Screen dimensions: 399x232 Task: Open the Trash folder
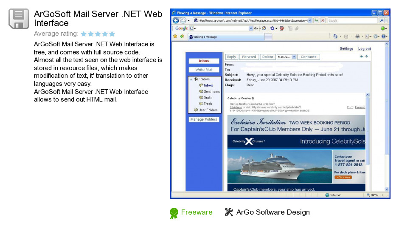click(205, 104)
